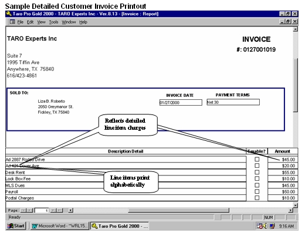Go to next page navigation button
Image resolution: width=305 pixels, height=233 pixels.
(x=53, y=210)
